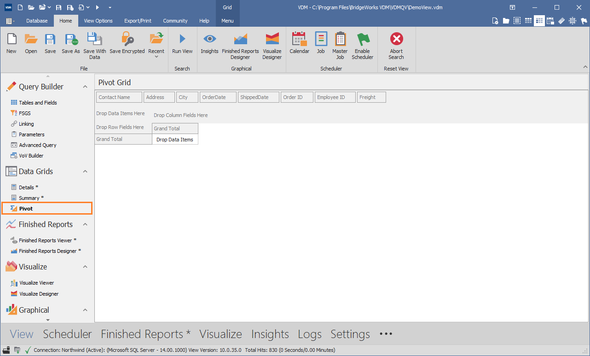Toggle the dashed list view icon

pyautogui.click(x=517, y=21)
